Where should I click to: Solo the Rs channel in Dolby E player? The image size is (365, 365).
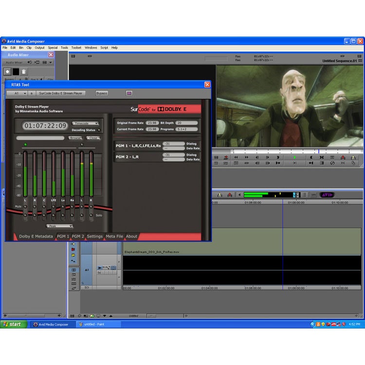(72, 215)
